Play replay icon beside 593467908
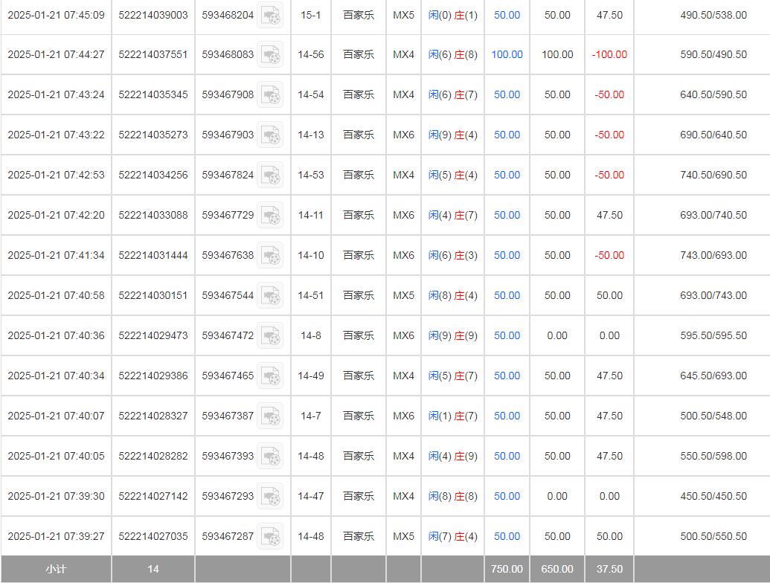This screenshot has width=770, height=583. 271,95
